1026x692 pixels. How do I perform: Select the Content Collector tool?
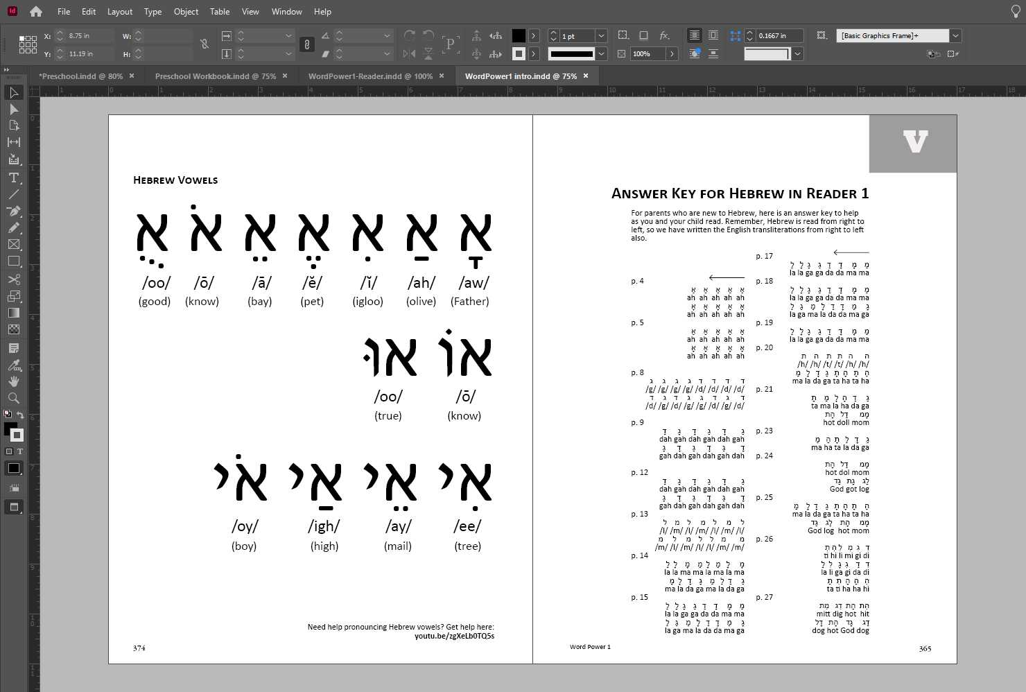[14, 159]
